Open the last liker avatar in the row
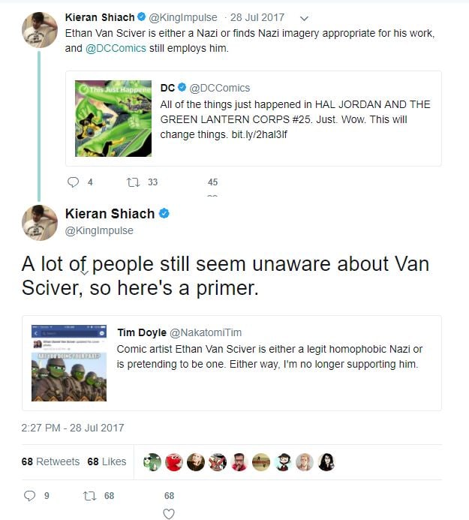469x520 pixels. point(326,461)
